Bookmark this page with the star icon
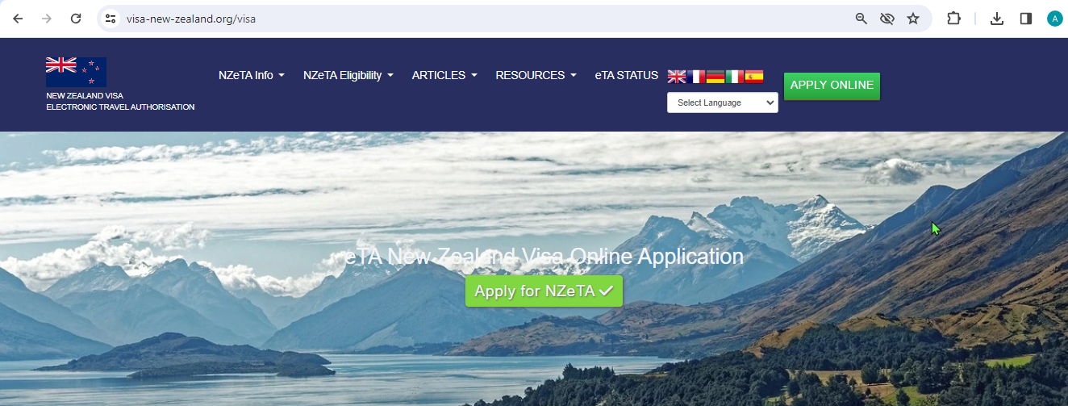The width and height of the screenshot is (1068, 406). [x=913, y=19]
